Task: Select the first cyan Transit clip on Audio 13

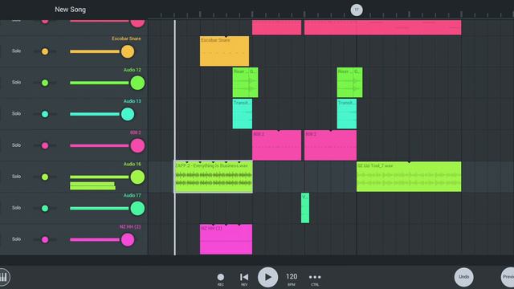Action: 243,114
